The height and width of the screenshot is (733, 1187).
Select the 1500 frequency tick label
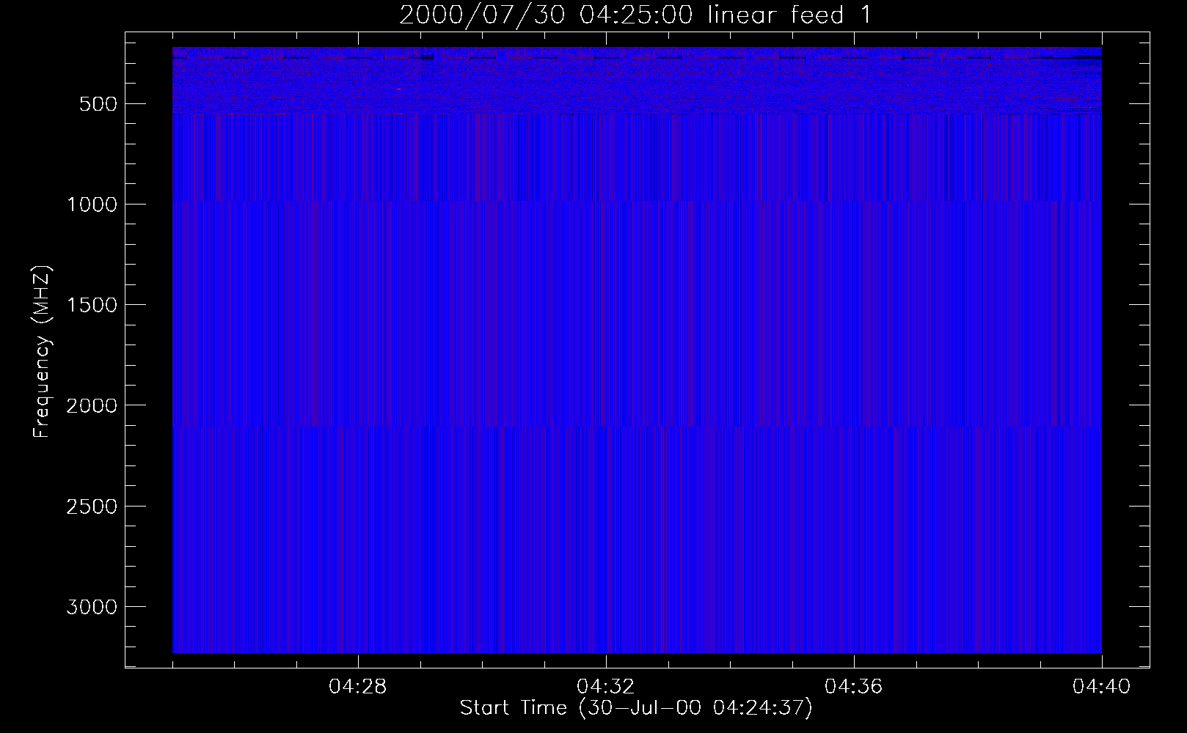(x=92, y=305)
